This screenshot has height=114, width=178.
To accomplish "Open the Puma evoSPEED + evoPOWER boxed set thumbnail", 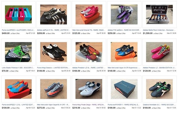I will click(18, 14).
